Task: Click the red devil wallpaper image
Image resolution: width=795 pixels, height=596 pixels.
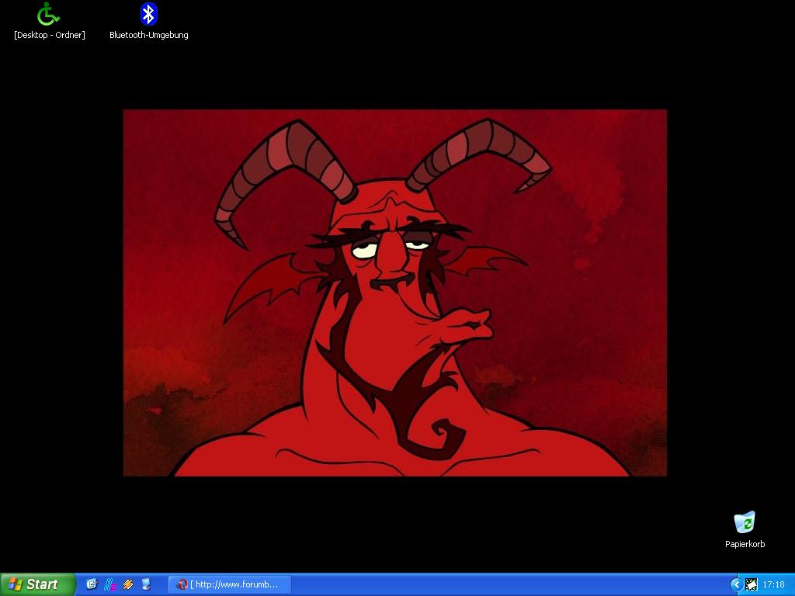Action: pos(395,293)
